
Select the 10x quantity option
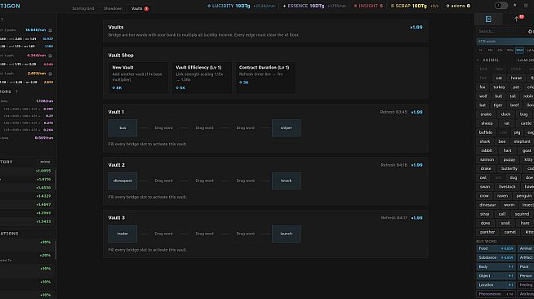490,50
